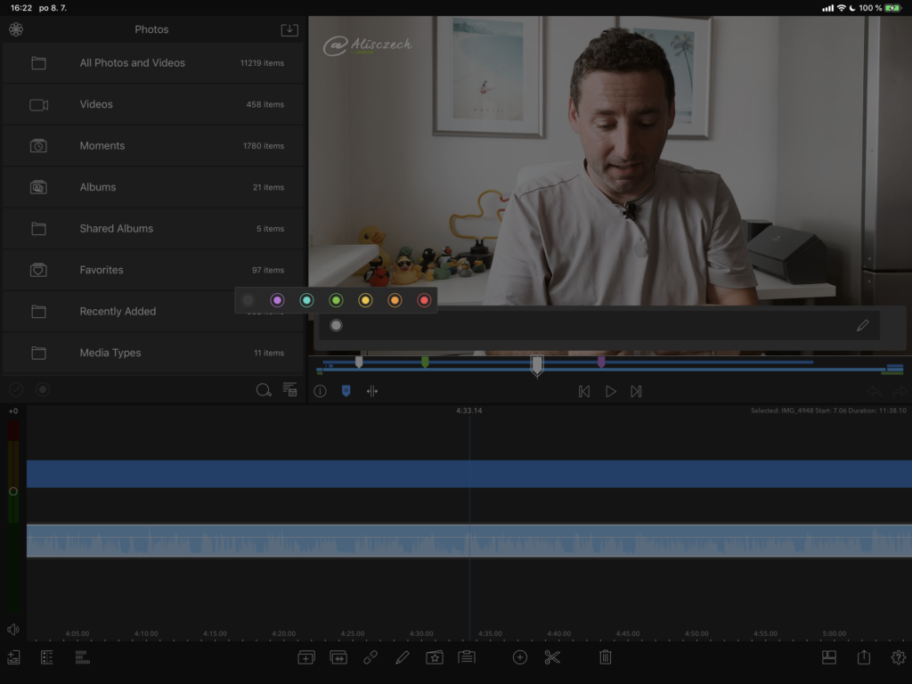Viewport: 912px width, 684px height.
Task: Split clip with the scissors tool
Action: coord(552,657)
